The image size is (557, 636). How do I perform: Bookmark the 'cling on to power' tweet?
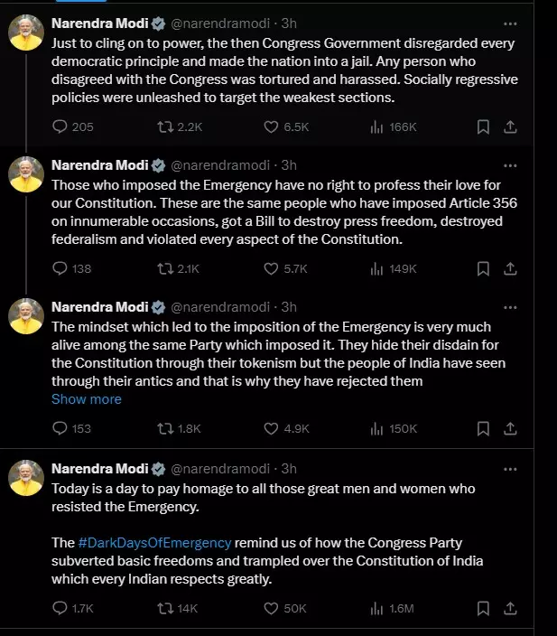(x=484, y=127)
